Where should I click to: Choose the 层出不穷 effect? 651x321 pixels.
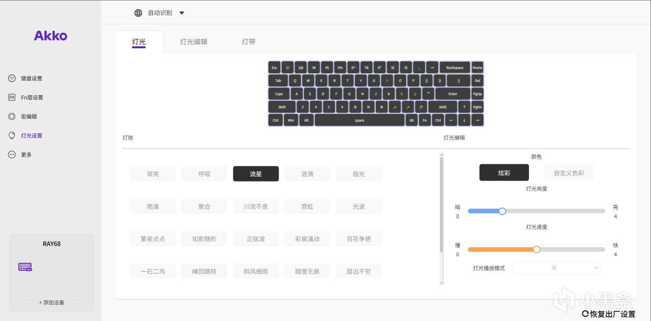pos(359,271)
